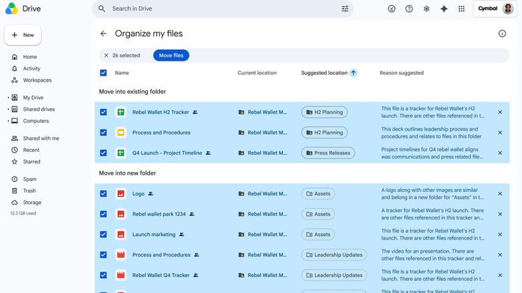Expand the Shared drives tree

click(x=8, y=109)
